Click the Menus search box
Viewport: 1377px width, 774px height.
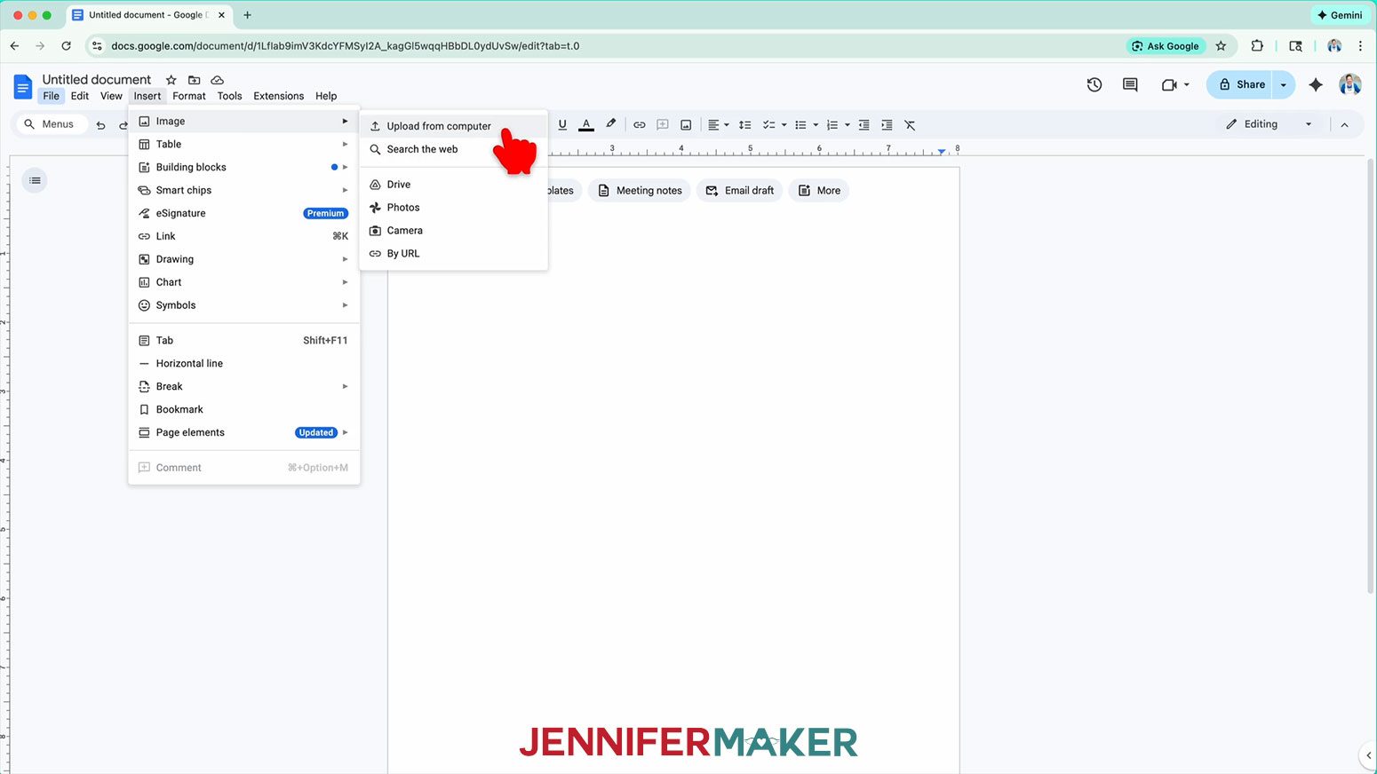pos(53,124)
